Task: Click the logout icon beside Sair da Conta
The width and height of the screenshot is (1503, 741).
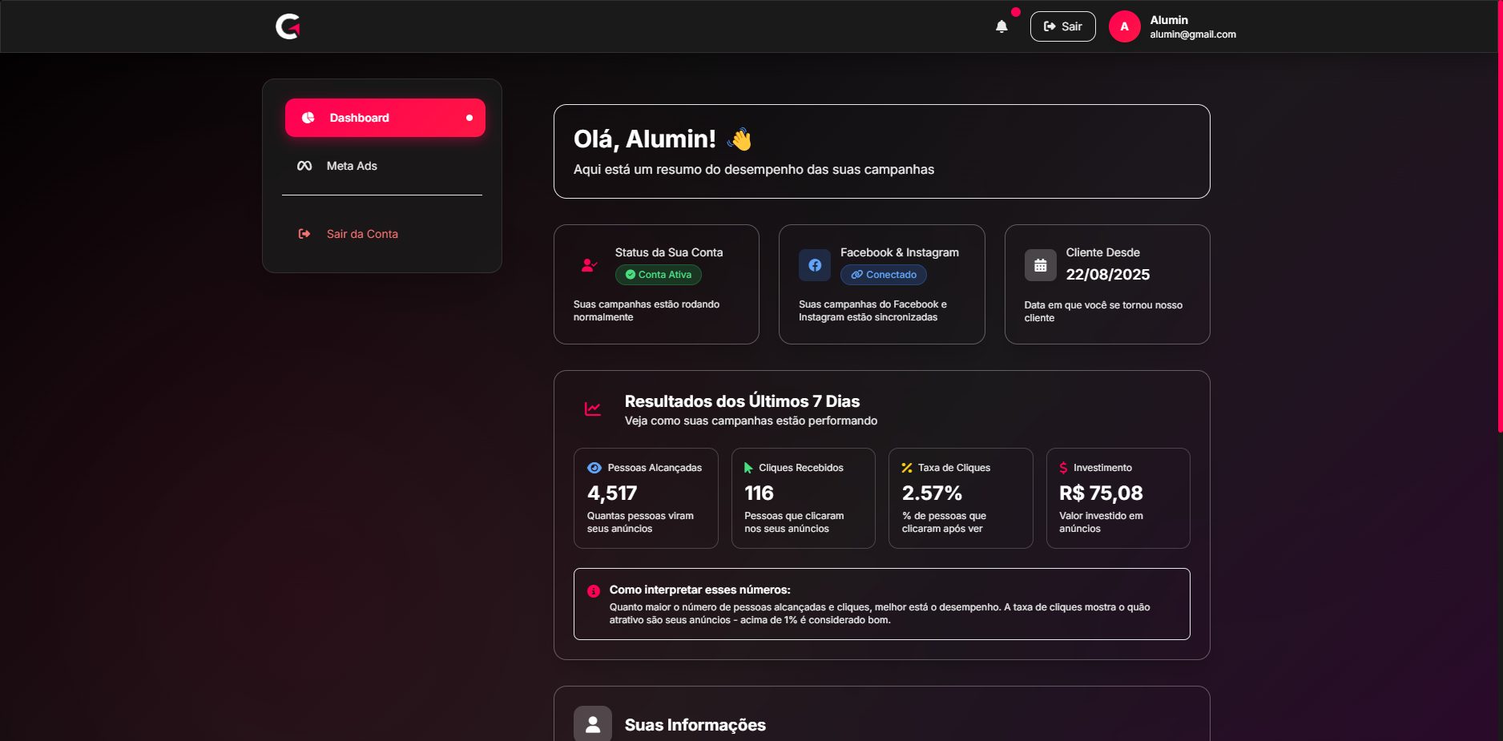Action: pyautogui.click(x=304, y=234)
